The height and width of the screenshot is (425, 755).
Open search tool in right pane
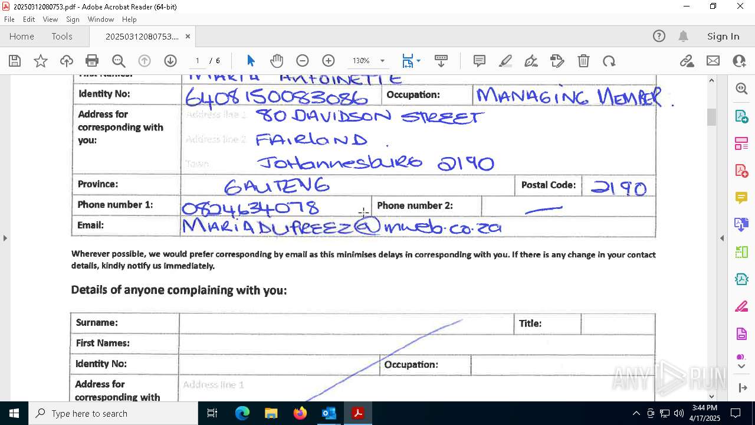point(741,89)
